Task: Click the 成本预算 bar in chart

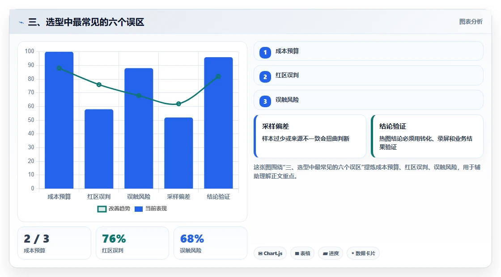Action: (59, 120)
